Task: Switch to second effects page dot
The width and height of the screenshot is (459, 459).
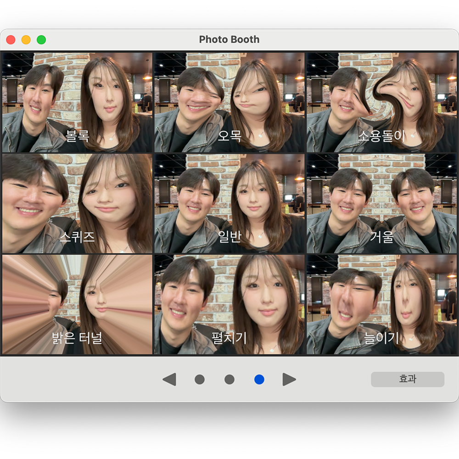Action: click(x=229, y=380)
